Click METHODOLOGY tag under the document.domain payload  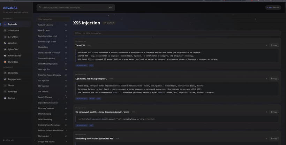click(x=82, y=125)
